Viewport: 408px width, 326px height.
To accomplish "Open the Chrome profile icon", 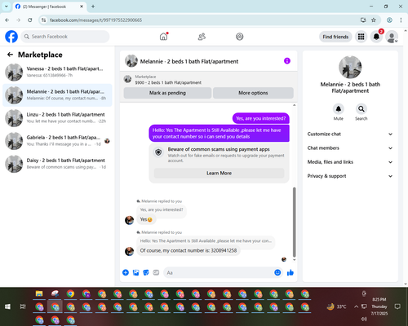I will [389, 20].
